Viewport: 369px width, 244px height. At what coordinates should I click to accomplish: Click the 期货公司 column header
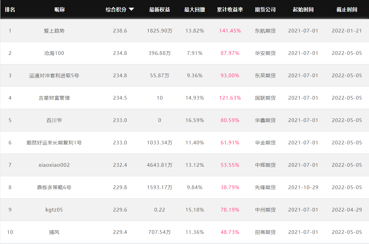(265, 10)
